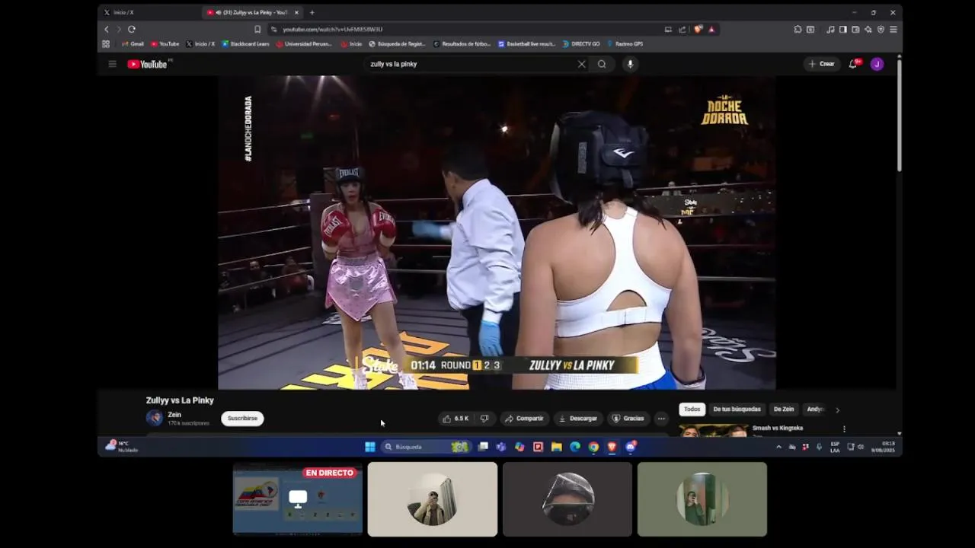Open the Basketball live results bookmark
The width and height of the screenshot is (975, 548).
click(x=527, y=44)
